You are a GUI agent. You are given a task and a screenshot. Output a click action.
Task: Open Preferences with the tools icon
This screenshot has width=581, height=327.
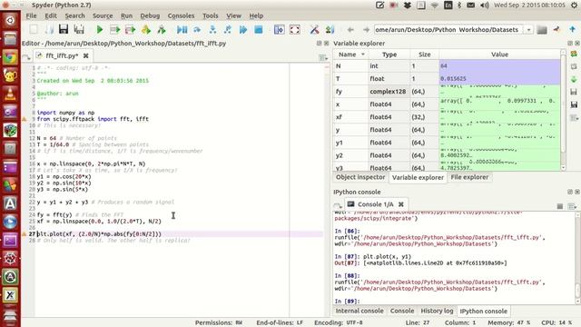coord(315,30)
